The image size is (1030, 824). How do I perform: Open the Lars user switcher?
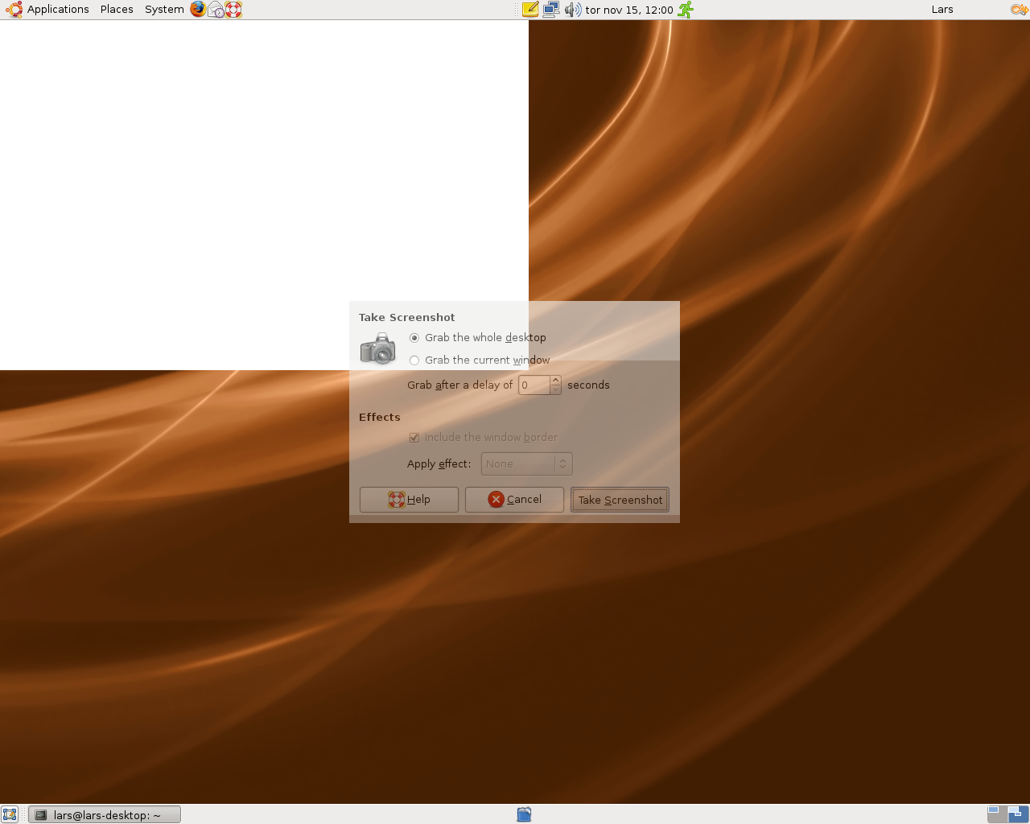942,10
